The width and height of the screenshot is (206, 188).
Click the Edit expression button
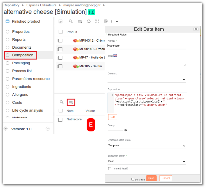click(x=113, y=117)
